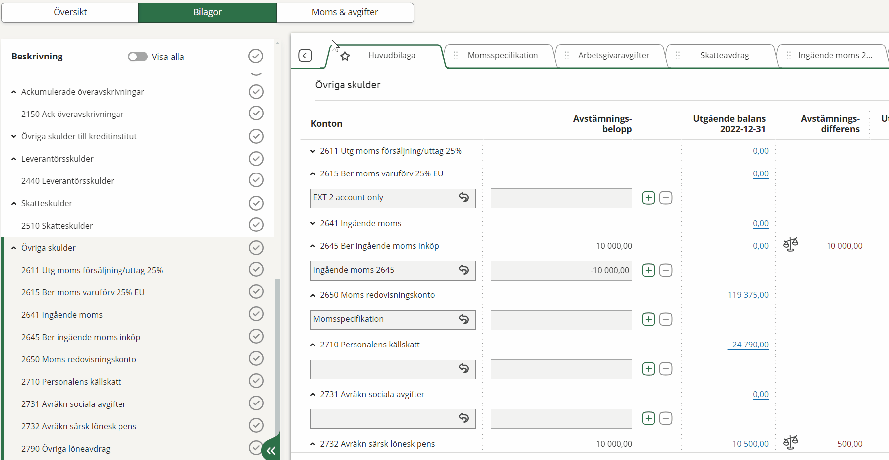Open the -119 375,00 balance link
The height and width of the screenshot is (460, 889).
[x=745, y=295]
